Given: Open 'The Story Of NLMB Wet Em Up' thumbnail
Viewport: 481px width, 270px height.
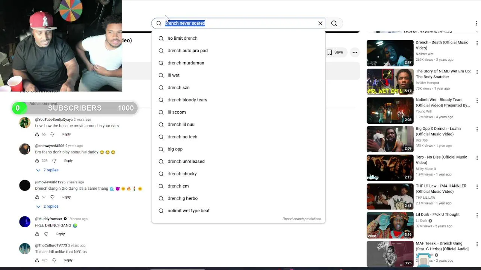Looking at the screenshot, I should [x=390, y=82].
